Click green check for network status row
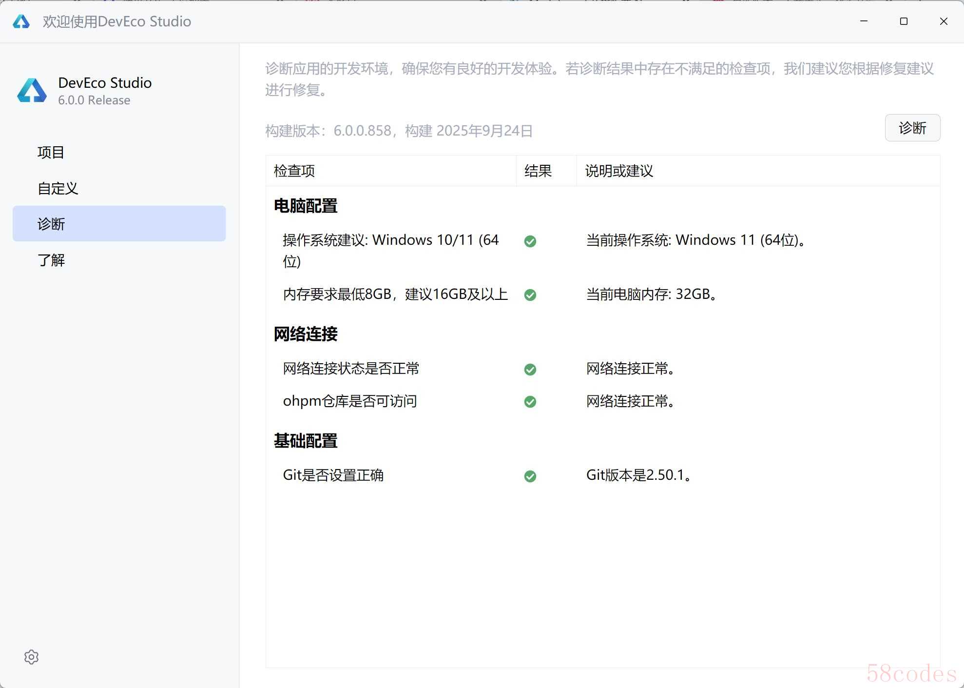The image size is (964, 688). click(530, 370)
